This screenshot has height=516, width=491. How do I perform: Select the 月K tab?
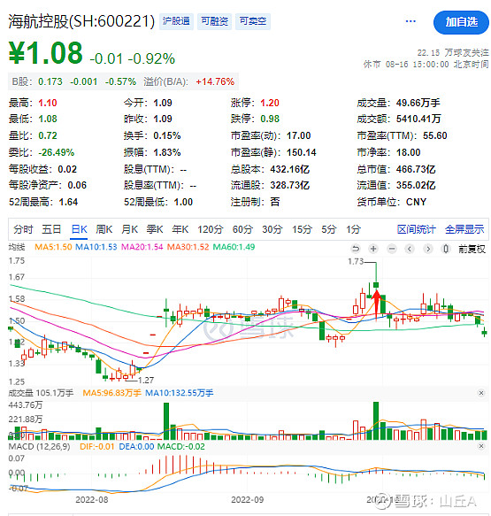129,229
